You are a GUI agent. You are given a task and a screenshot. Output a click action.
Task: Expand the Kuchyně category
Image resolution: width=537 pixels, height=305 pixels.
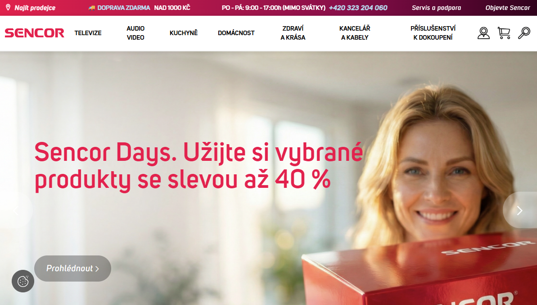184,33
